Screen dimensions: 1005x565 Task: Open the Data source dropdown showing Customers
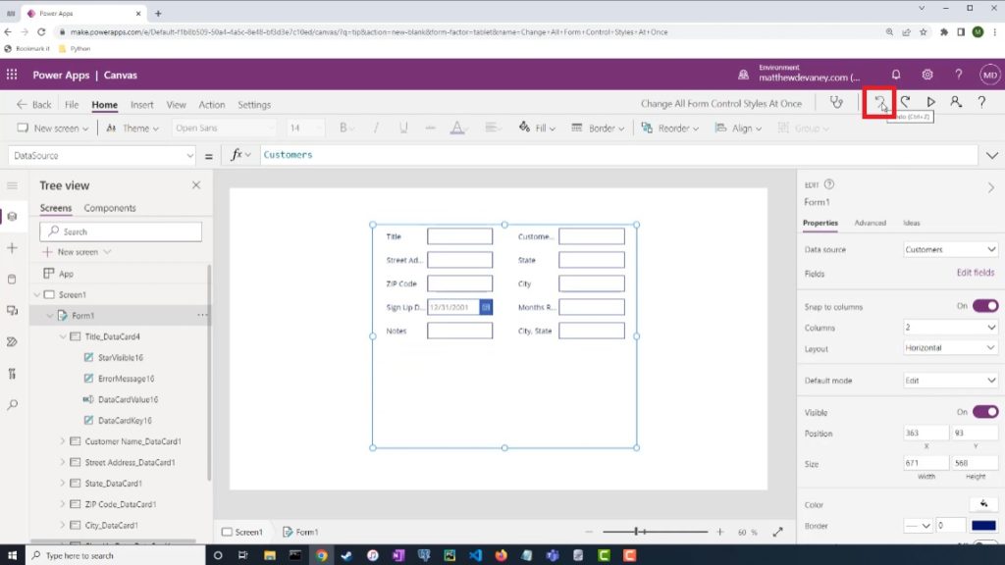[x=948, y=249]
